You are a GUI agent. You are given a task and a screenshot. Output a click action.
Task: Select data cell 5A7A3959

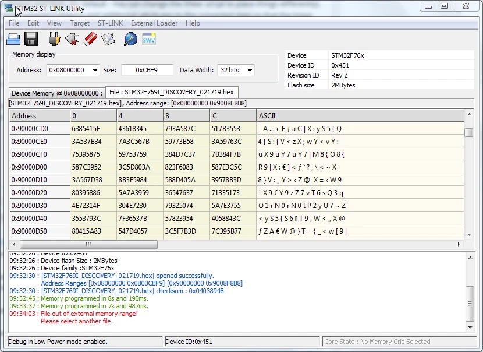point(140,193)
